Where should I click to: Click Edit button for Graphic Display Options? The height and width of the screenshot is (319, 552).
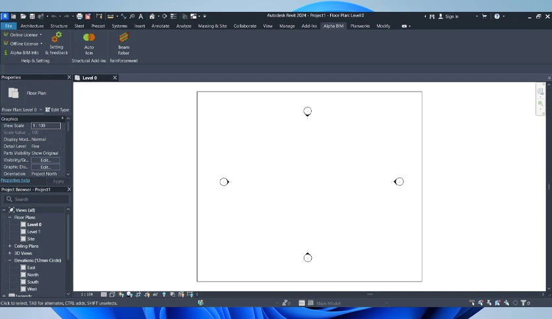(46, 167)
